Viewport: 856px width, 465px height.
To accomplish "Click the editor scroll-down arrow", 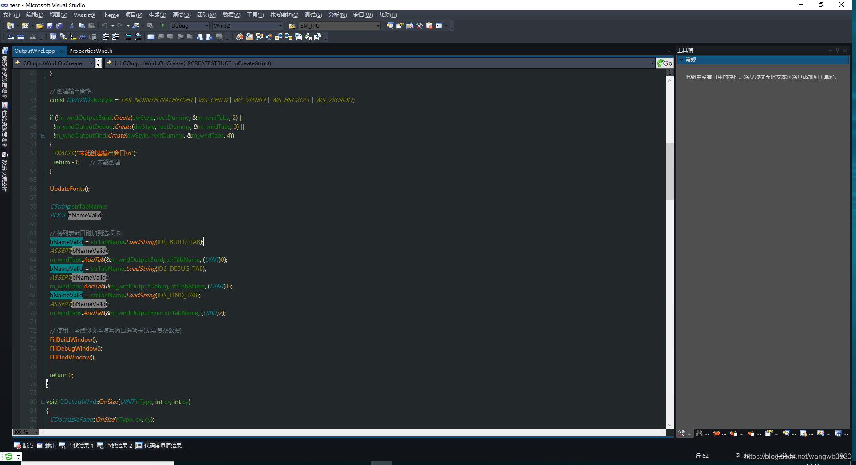I will tap(670, 425).
